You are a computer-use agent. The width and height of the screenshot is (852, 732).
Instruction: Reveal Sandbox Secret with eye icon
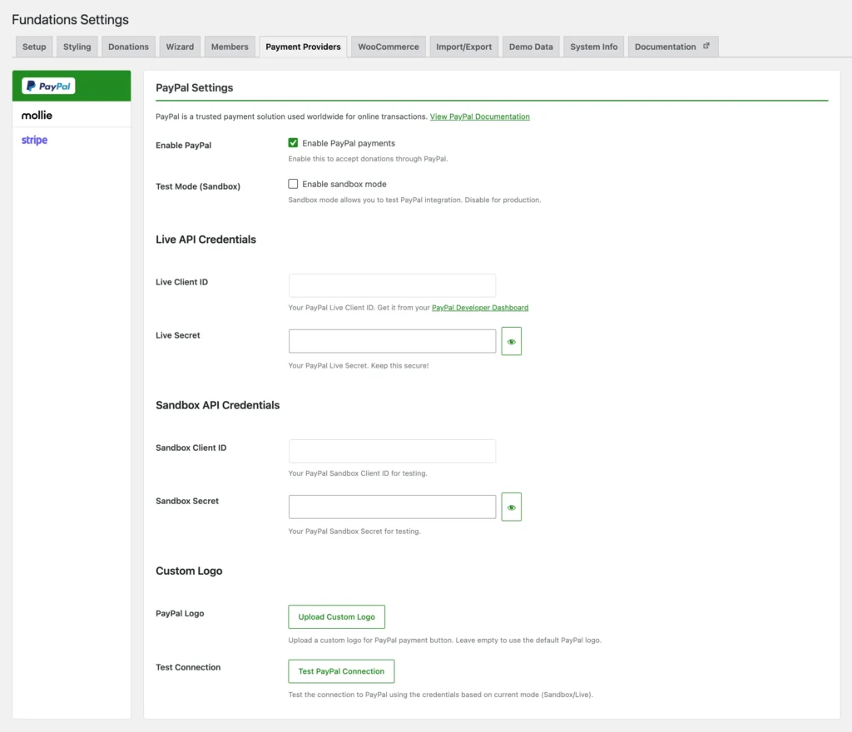[x=512, y=507]
